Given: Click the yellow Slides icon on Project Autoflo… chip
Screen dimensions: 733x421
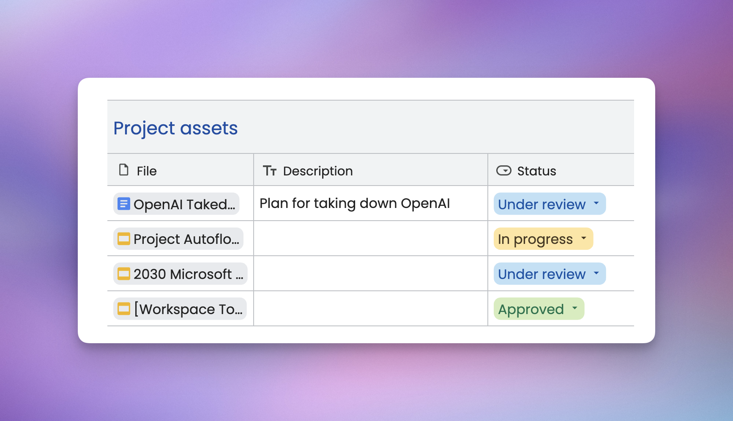Looking at the screenshot, I should tap(123, 239).
